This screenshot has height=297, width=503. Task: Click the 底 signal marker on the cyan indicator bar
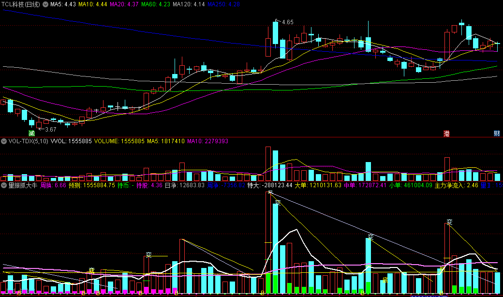click(385, 281)
